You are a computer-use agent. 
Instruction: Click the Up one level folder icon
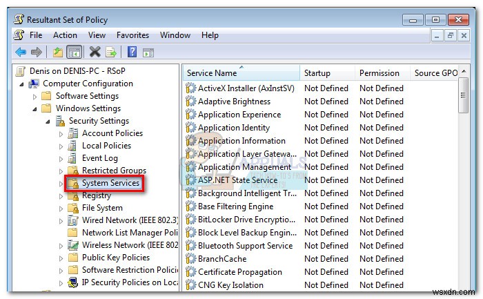tap(58, 52)
